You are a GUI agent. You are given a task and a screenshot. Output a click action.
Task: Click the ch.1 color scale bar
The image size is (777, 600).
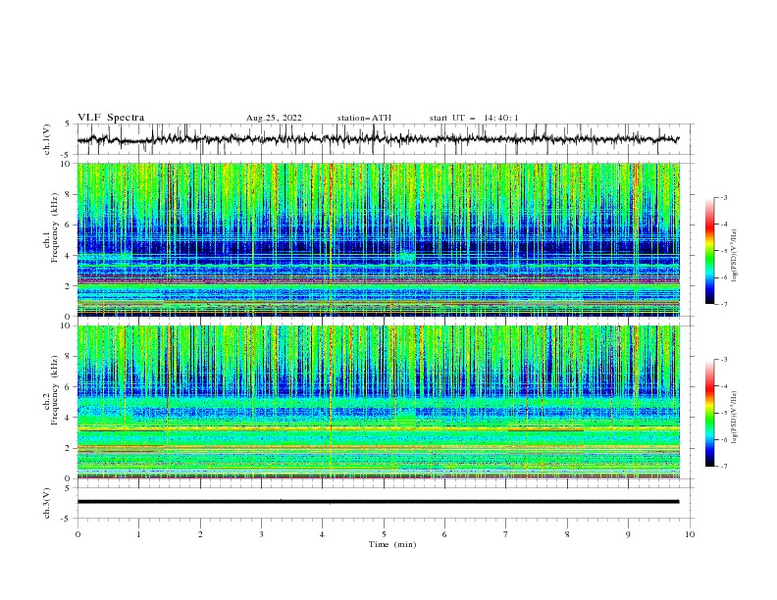[709, 251]
